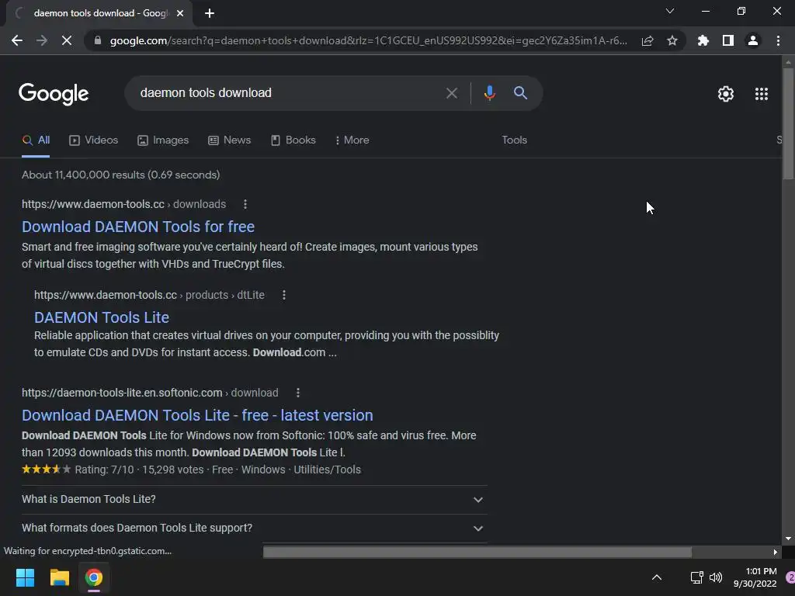Image resolution: width=795 pixels, height=596 pixels.
Task: Select the All results tab
Action: tap(36, 140)
